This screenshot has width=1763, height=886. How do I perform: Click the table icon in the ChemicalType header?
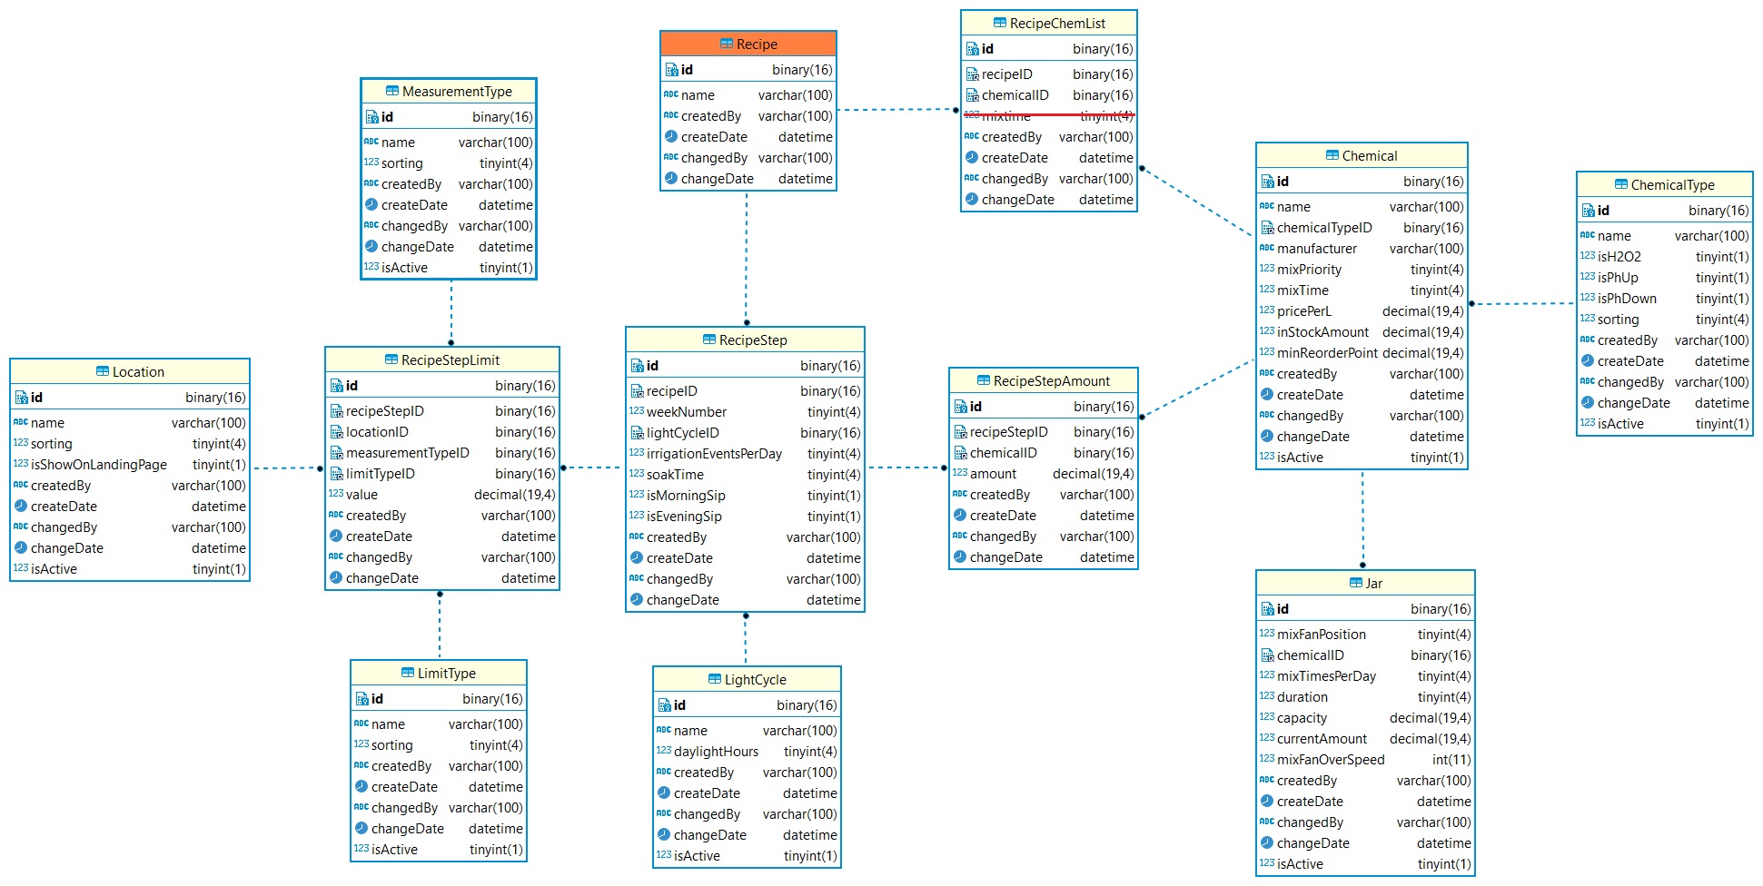point(1620,184)
